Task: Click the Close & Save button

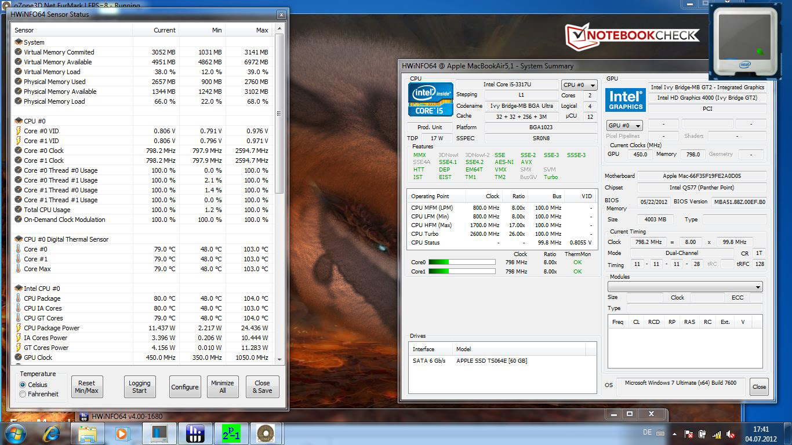Action: tap(262, 387)
